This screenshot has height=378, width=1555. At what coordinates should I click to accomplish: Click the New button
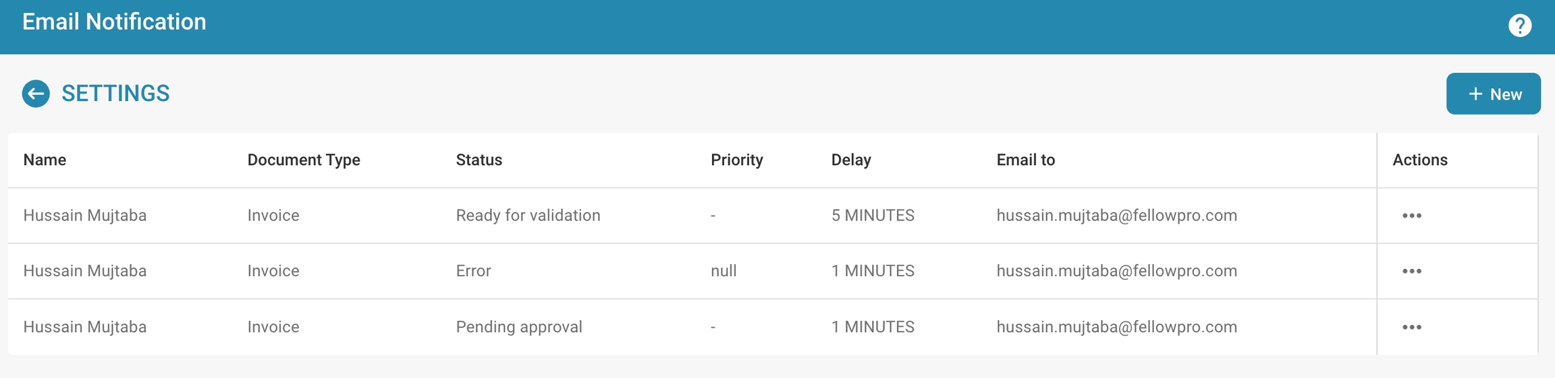(1493, 94)
